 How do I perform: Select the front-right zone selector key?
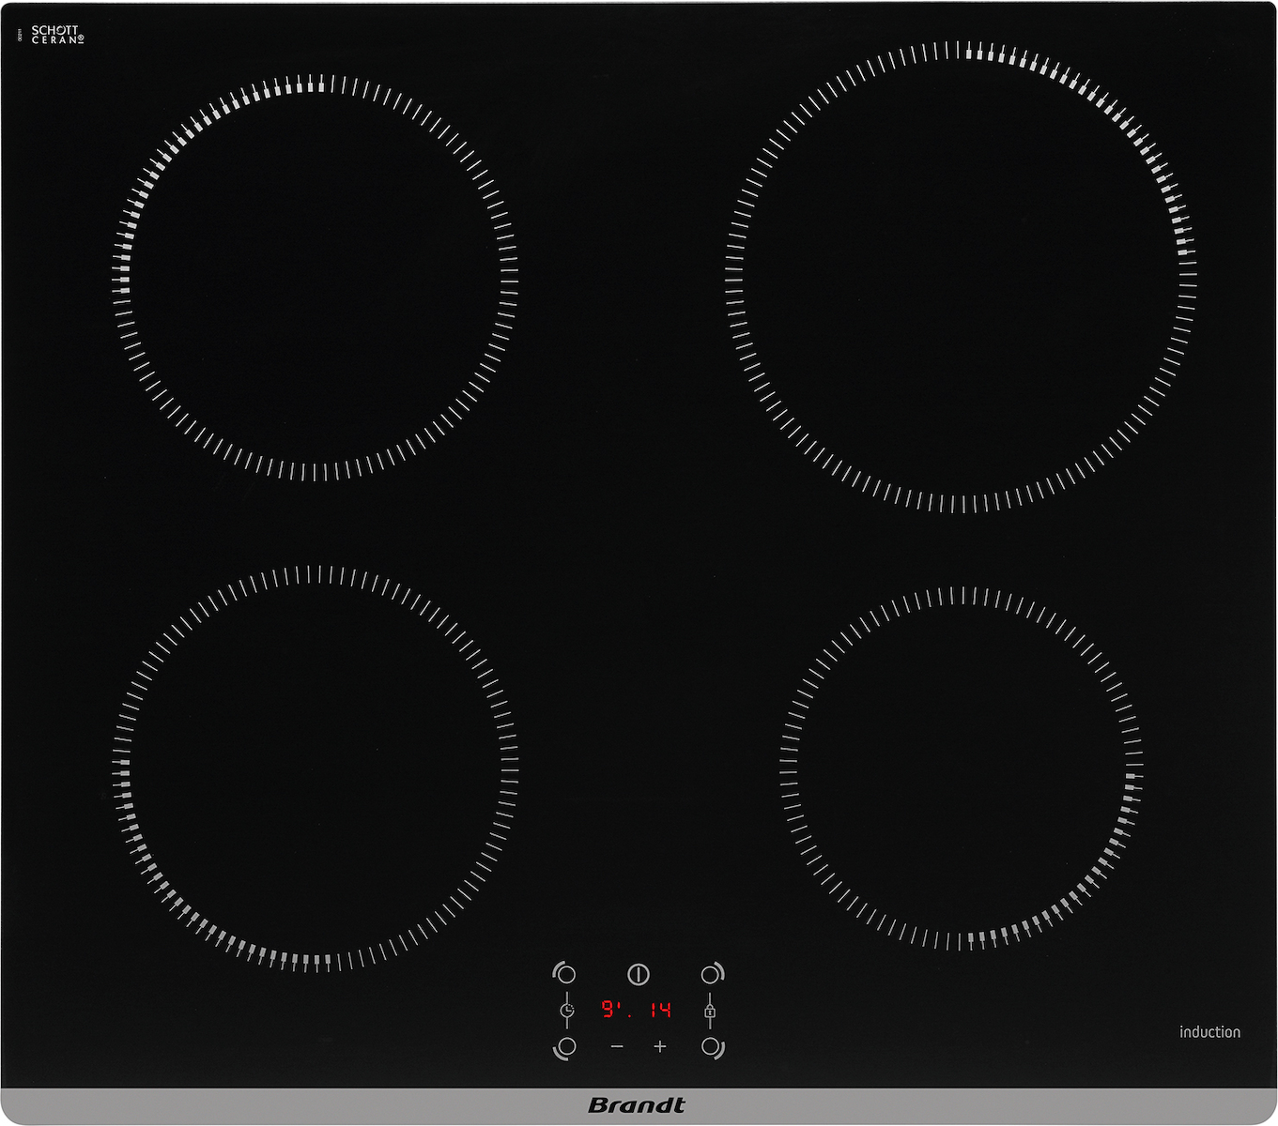click(712, 1046)
